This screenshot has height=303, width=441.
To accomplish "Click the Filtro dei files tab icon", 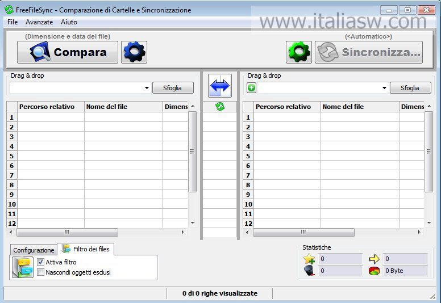I will pos(66,248).
